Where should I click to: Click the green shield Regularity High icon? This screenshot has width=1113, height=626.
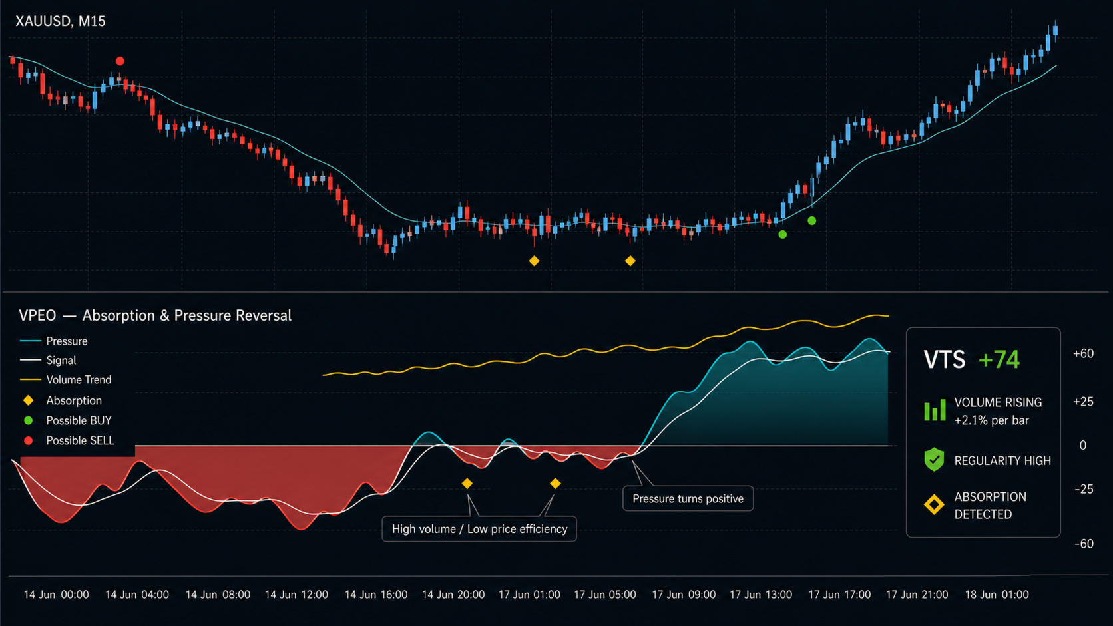tap(934, 460)
